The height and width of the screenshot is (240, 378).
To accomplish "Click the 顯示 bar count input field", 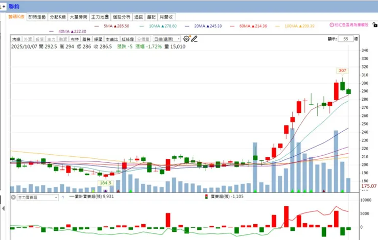I will pyautogui.click(x=345, y=39).
